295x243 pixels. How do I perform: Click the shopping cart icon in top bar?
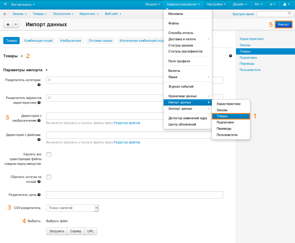pos(5,4)
